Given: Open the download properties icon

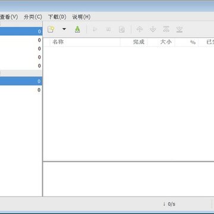Looking at the screenshot, I should [122, 30].
